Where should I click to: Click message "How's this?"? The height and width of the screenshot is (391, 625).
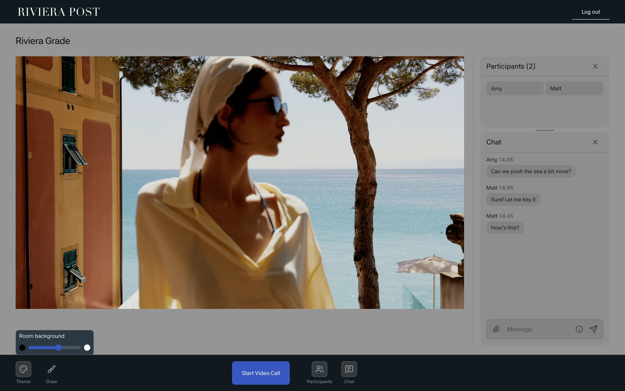point(505,228)
